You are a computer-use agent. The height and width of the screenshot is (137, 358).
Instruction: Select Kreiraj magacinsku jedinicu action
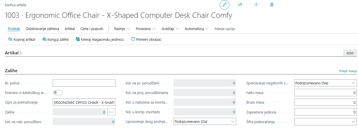[100, 40]
